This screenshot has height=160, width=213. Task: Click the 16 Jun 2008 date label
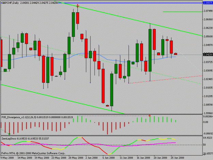[143, 158]
